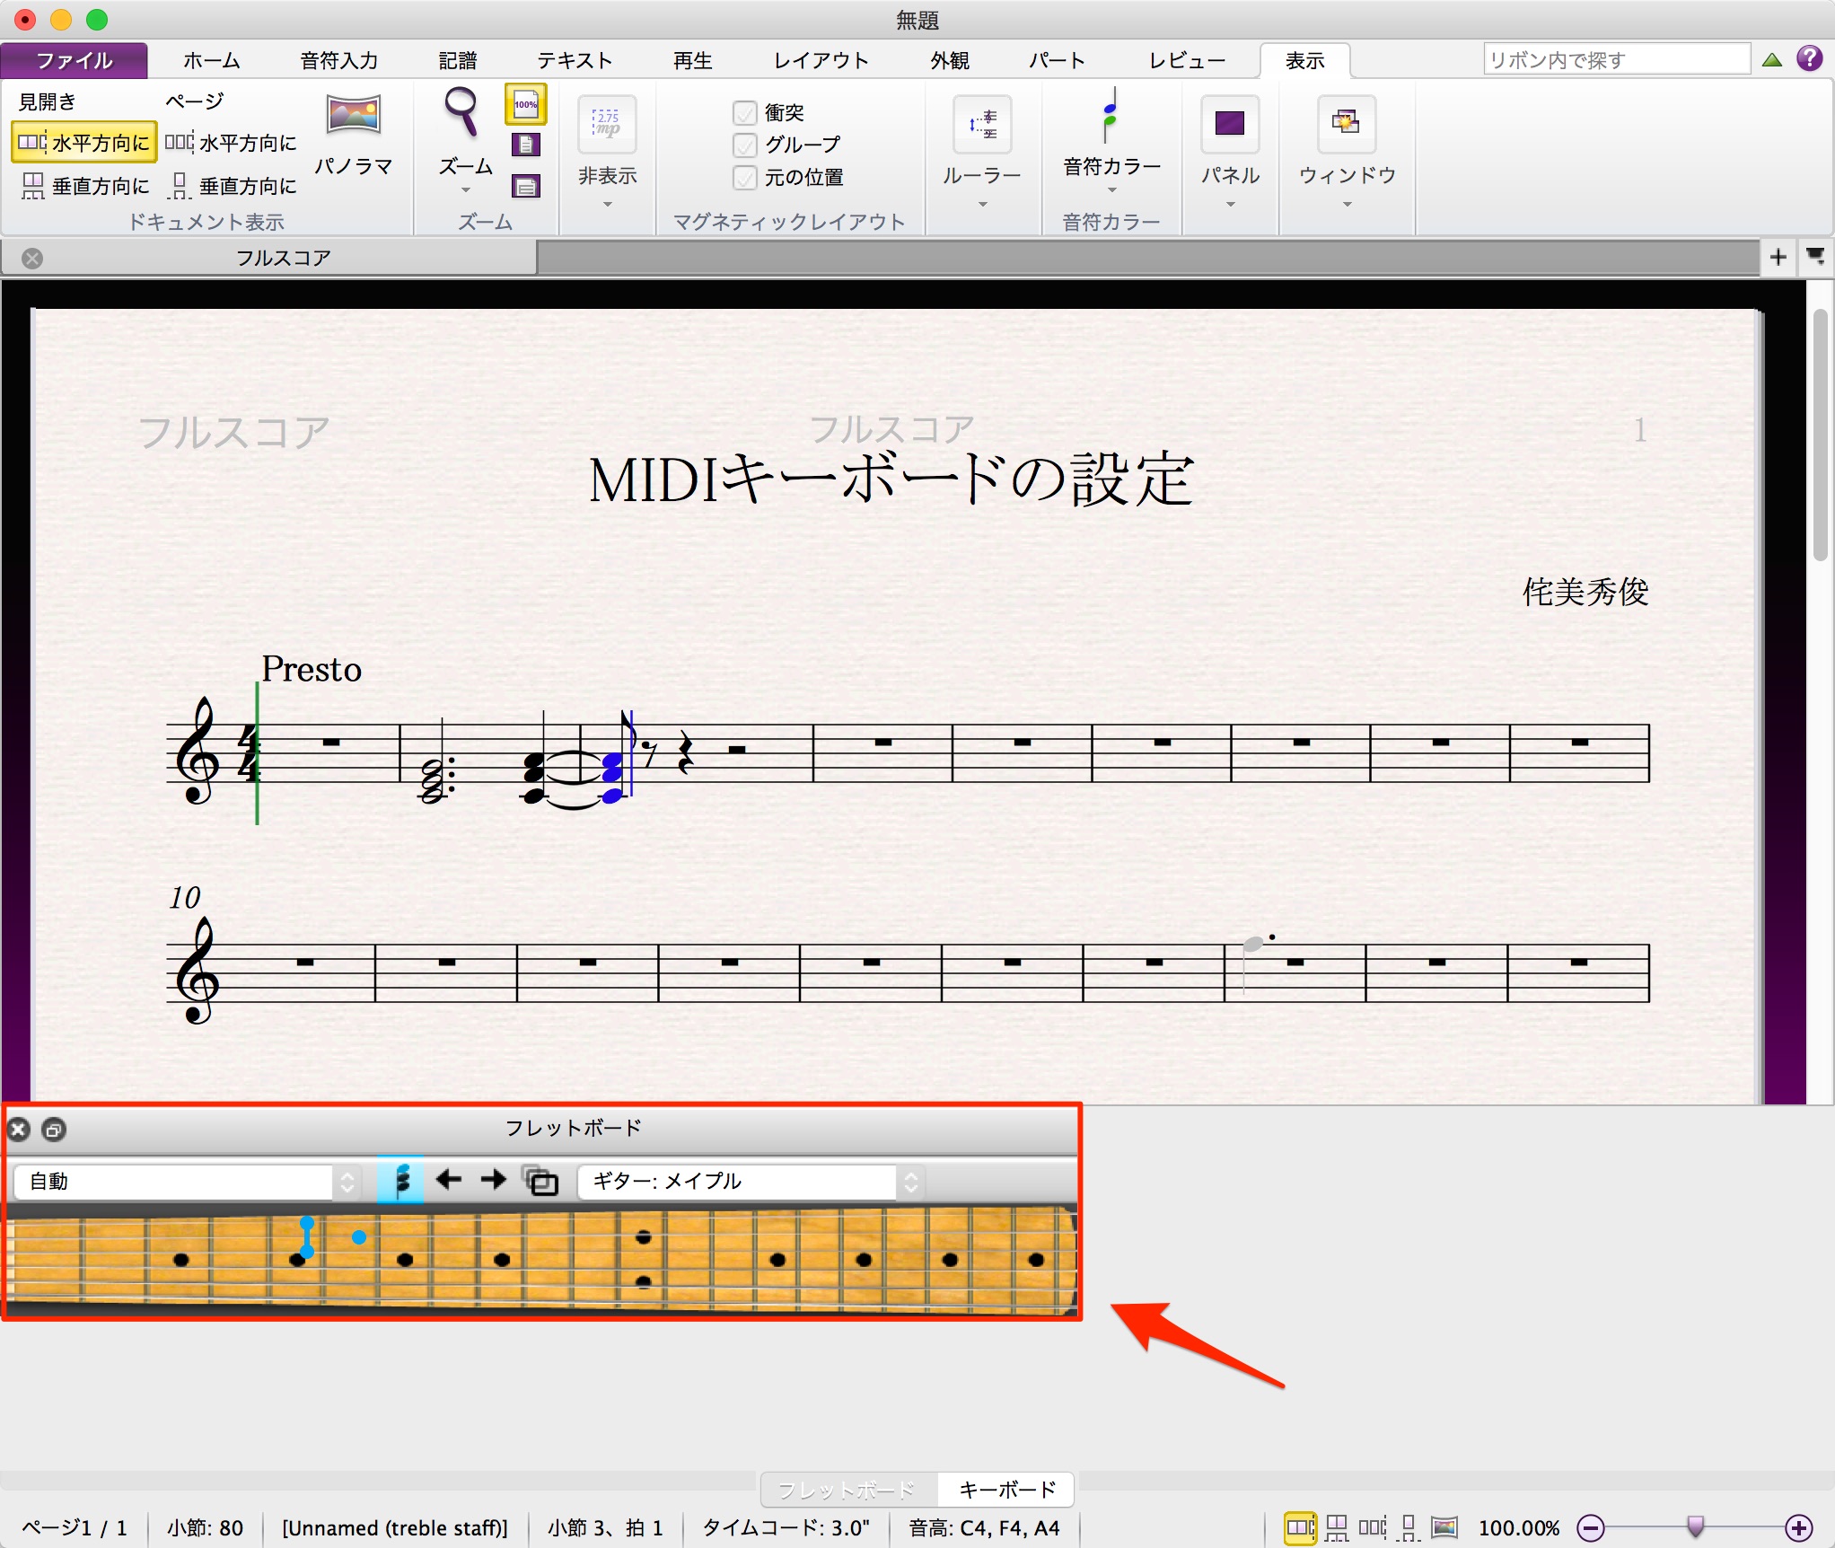Image resolution: width=1835 pixels, height=1548 pixels.
Task: Select single pages 垂直方向に under ページ
Action: (x=232, y=186)
